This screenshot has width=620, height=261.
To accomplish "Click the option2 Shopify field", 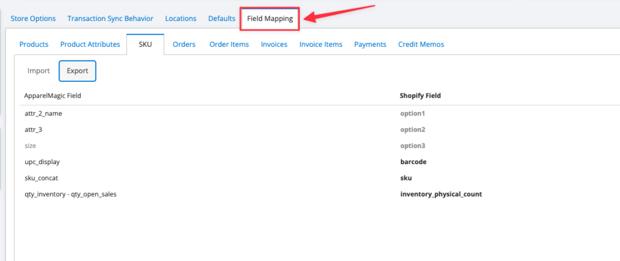I will click(413, 129).
